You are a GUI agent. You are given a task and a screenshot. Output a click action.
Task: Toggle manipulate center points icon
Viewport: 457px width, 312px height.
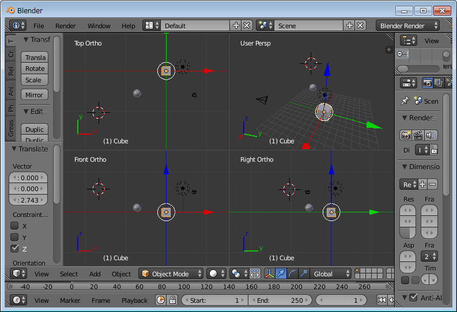pyautogui.click(x=255, y=273)
